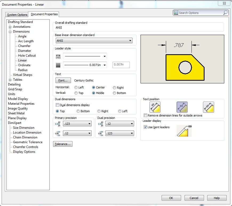Screen dimensions: 232x206
Task: Click the custom thickness 0.007in field
Action: pyautogui.click(x=121, y=65)
